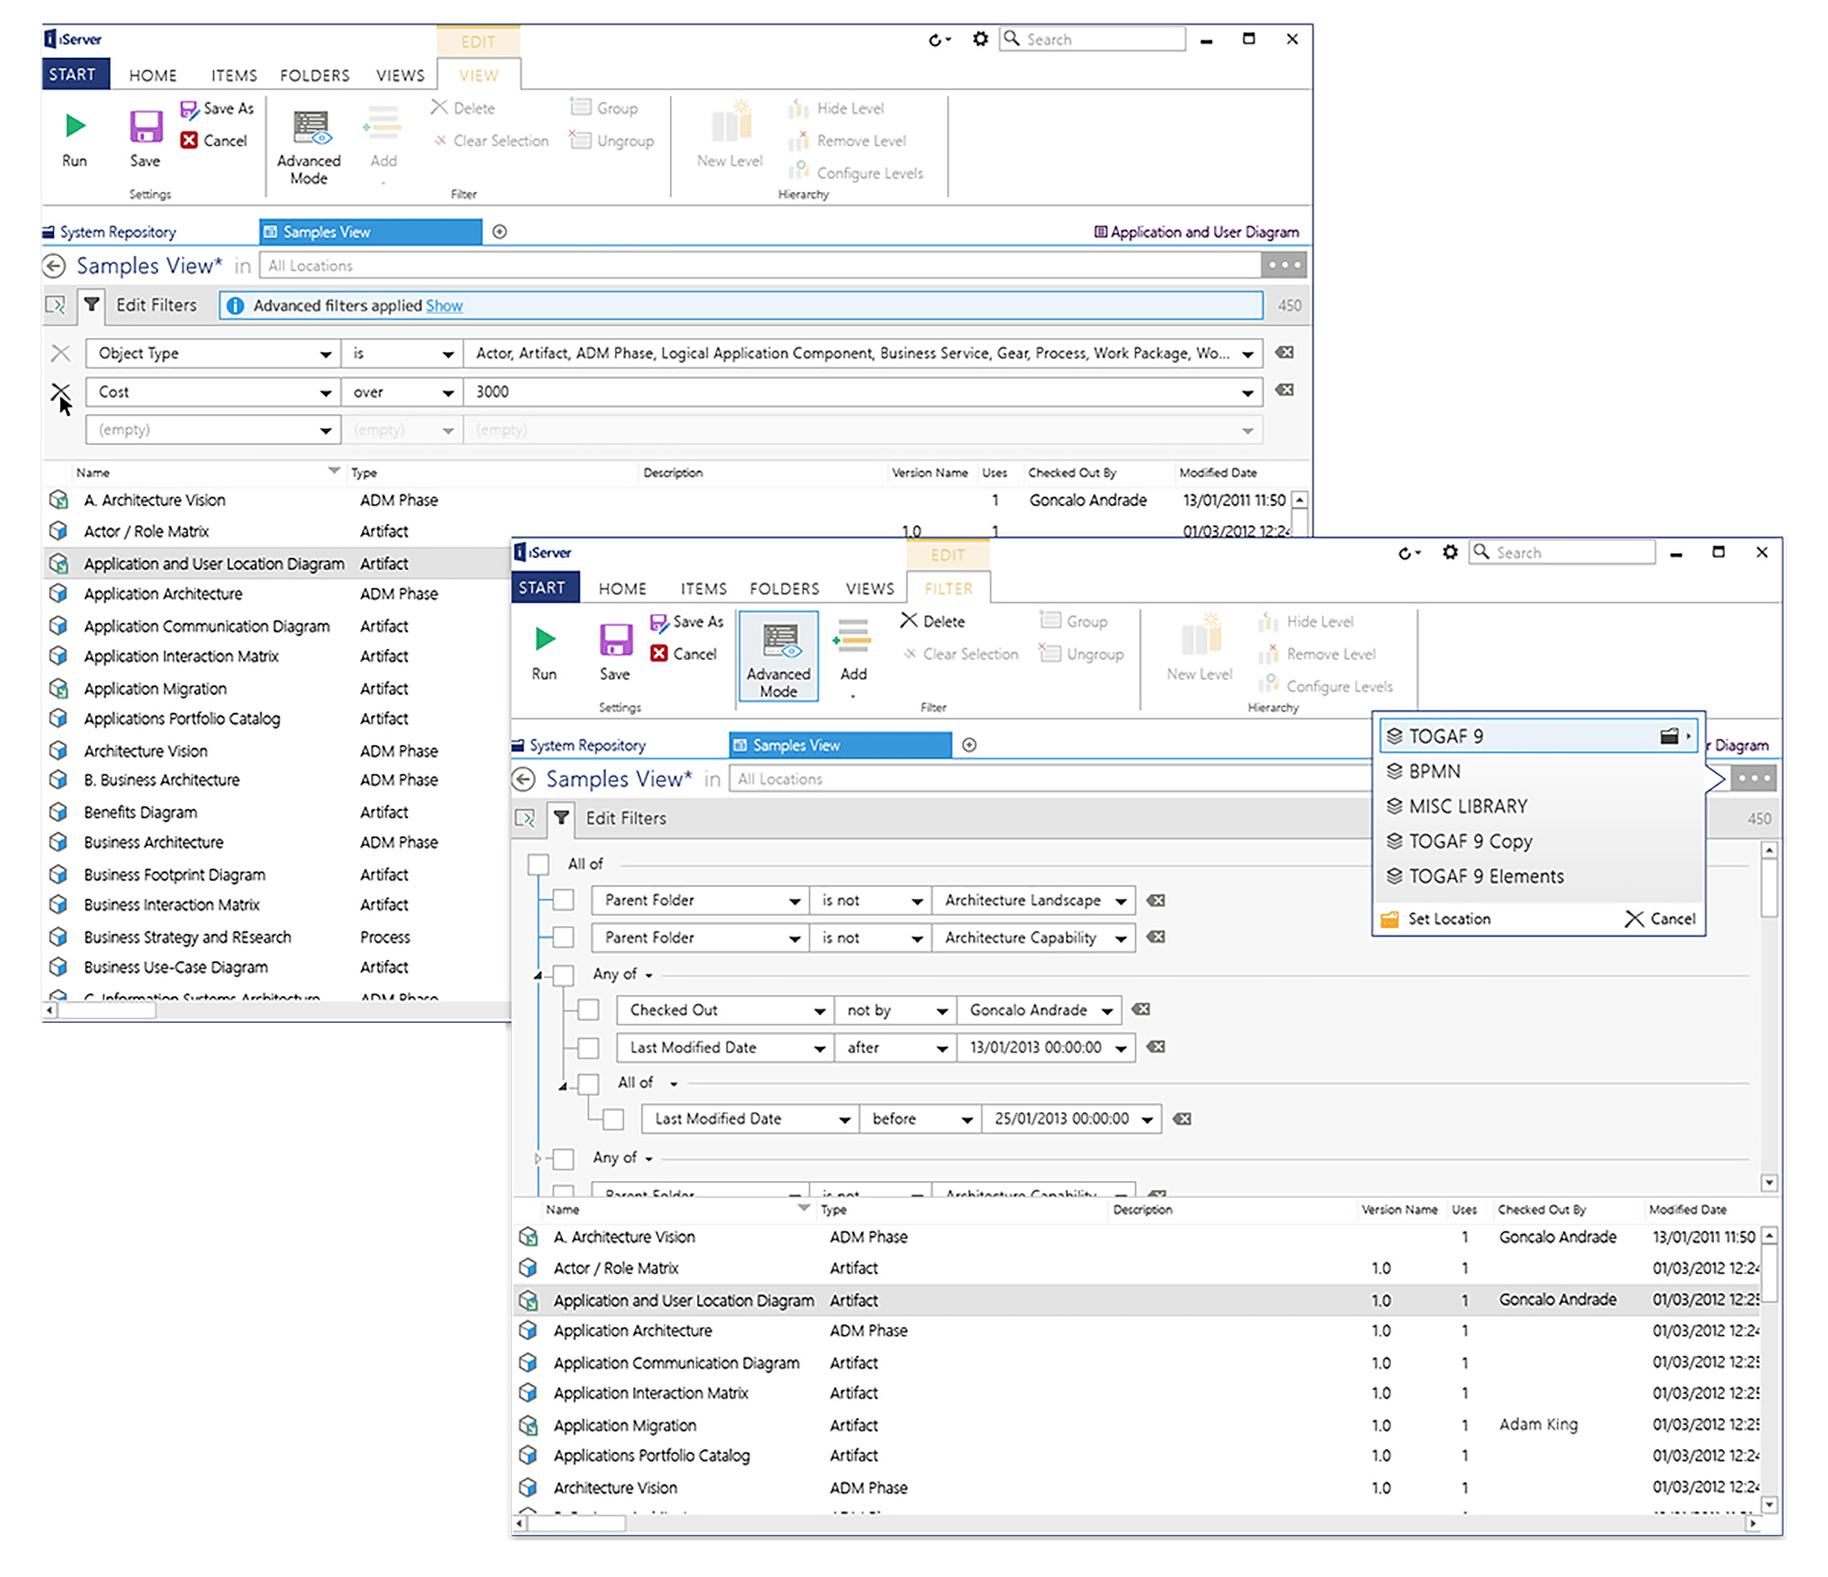This screenshot has width=1828, height=1577.
Task: Select Application Migration row in front window
Action: [1136, 1425]
